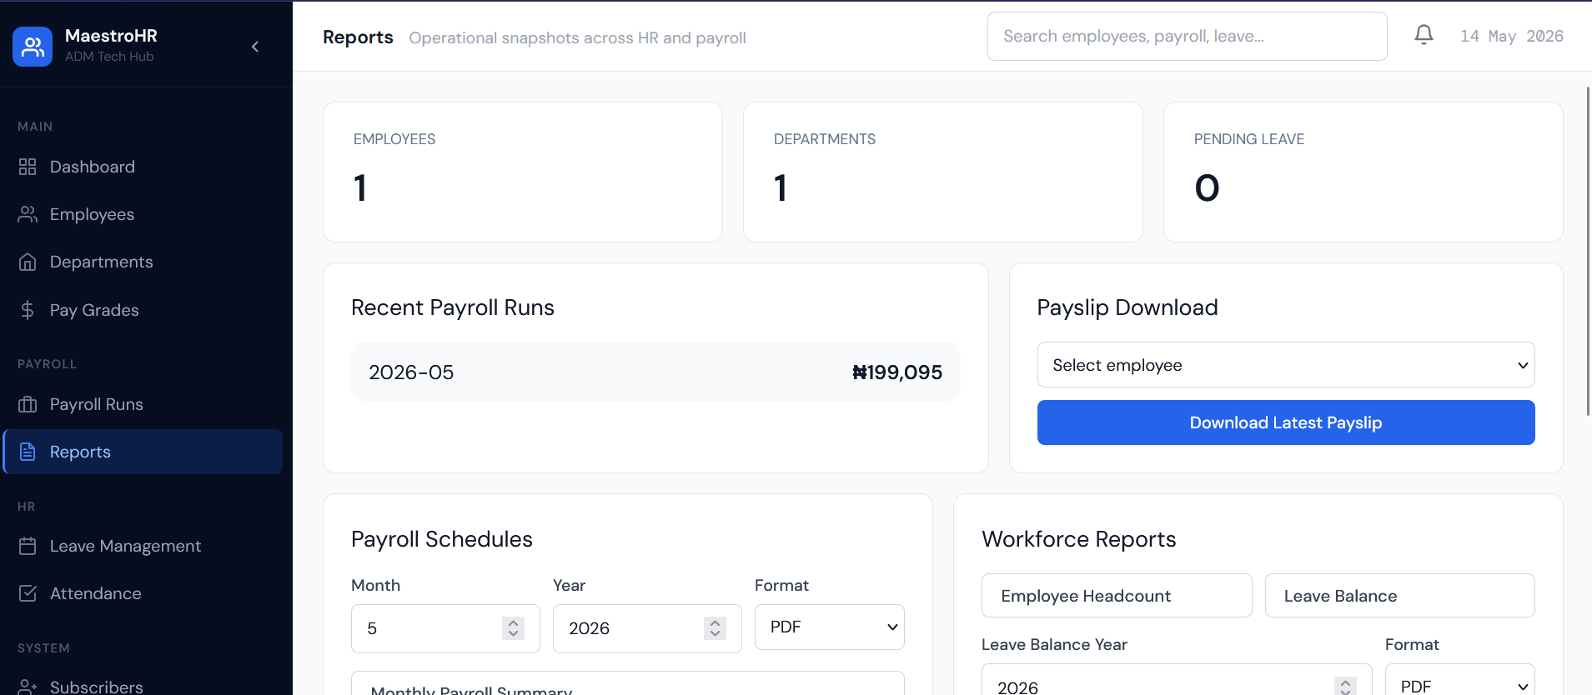This screenshot has height=695, width=1592.
Task: Collapse the sidebar with the chevron arrow
Action: 255,47
